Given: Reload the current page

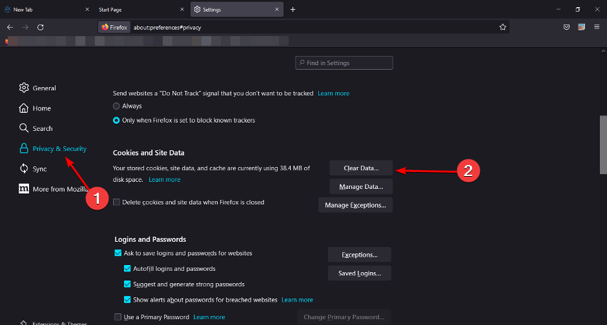Looking at the screenshot, I should pyautogui.click(x=41, y=27).
